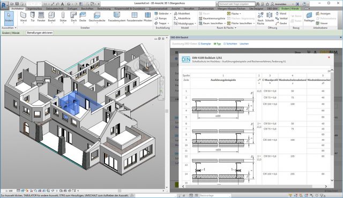Close the DIN 4109 popup
Image resolution: width=343 pixels, height=198 pixels.
coord(329,57)
